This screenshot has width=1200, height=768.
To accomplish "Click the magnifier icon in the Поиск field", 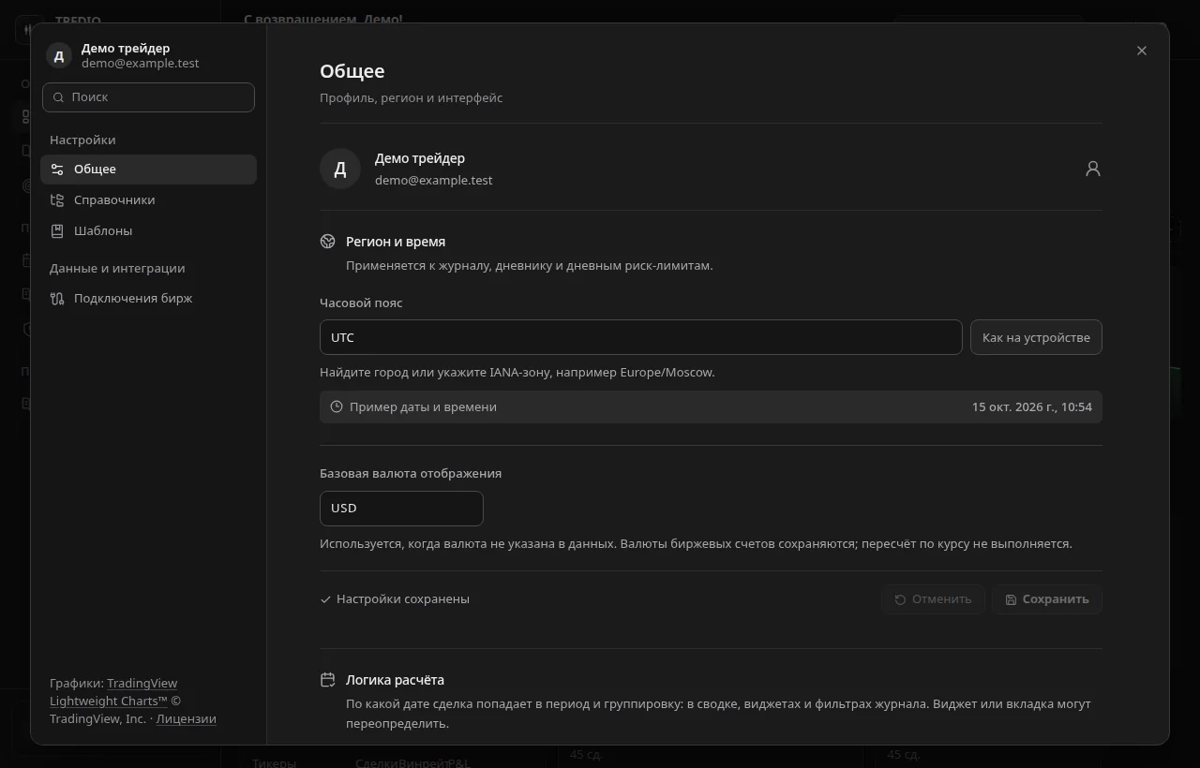I will (x=58, y=97).
